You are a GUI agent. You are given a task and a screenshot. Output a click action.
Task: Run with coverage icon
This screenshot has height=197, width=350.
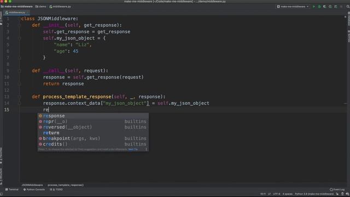click(324, 7)
